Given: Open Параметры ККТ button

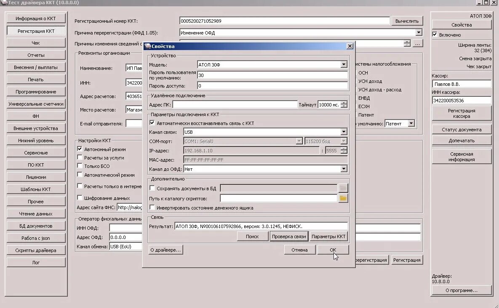Looking at the screenshot, I should 328,236.
